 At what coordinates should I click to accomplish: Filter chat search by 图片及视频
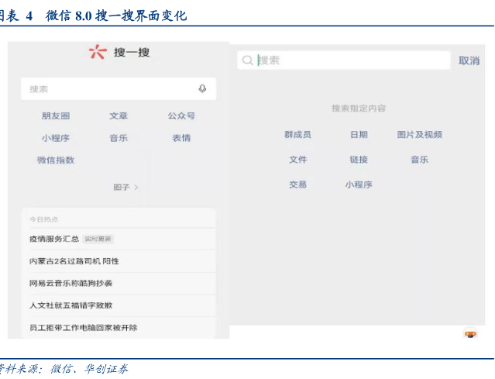pos(419,134)
